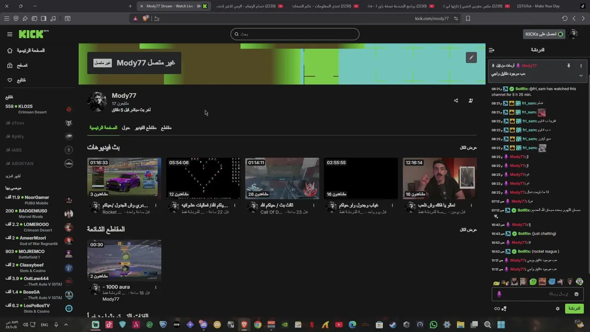Image resolution: width=590 pixels, height=332 pixels.
Task: Open options for the 1000 aura clip
Action: click(x=156, y=287)
